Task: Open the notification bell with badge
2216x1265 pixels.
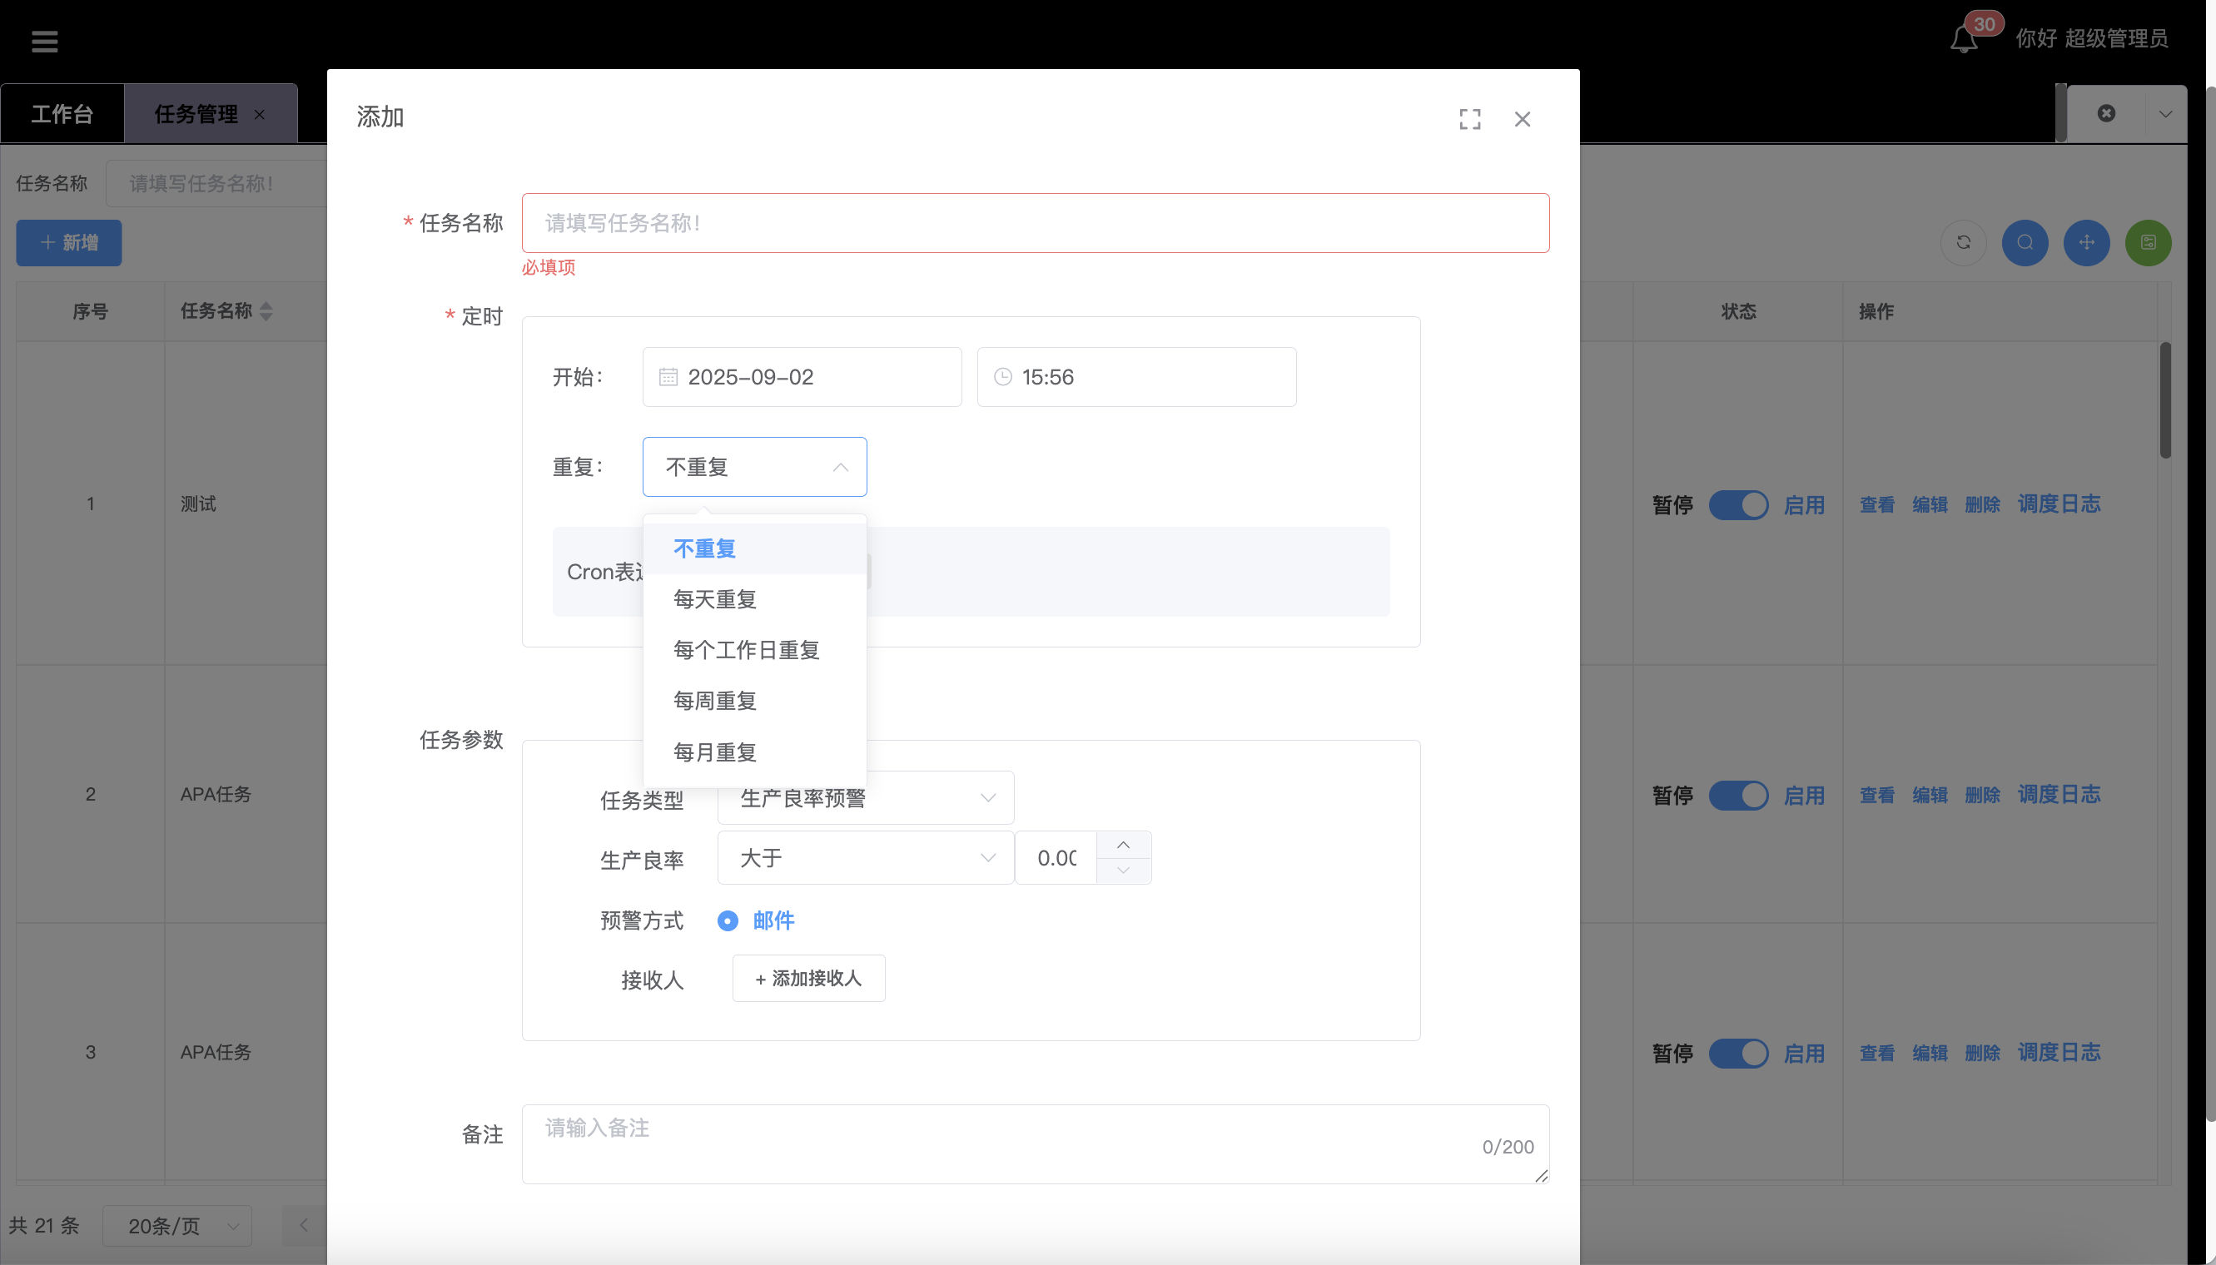Action: tap(1963, 39)
